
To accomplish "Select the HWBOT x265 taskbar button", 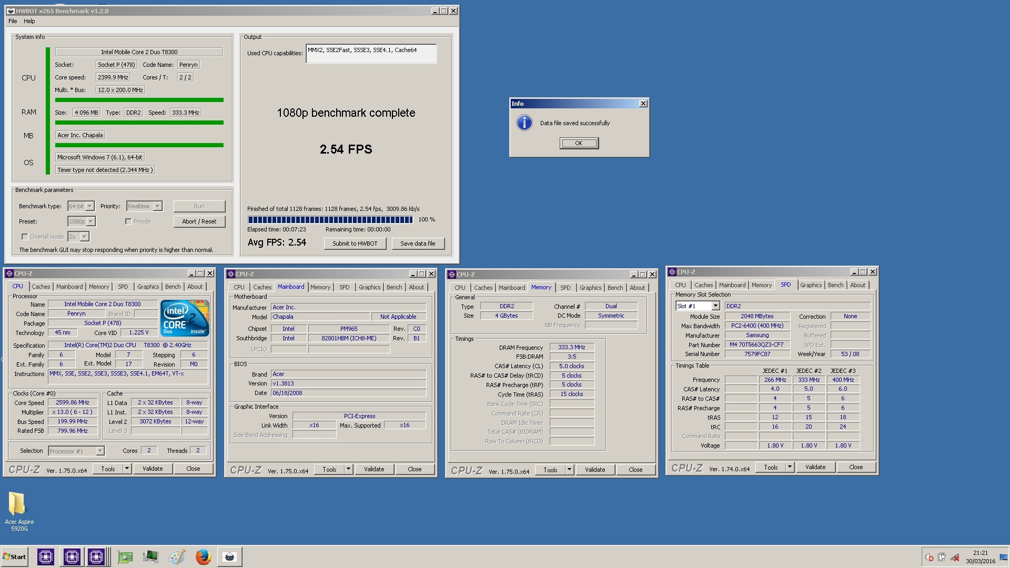I will 229,556.
